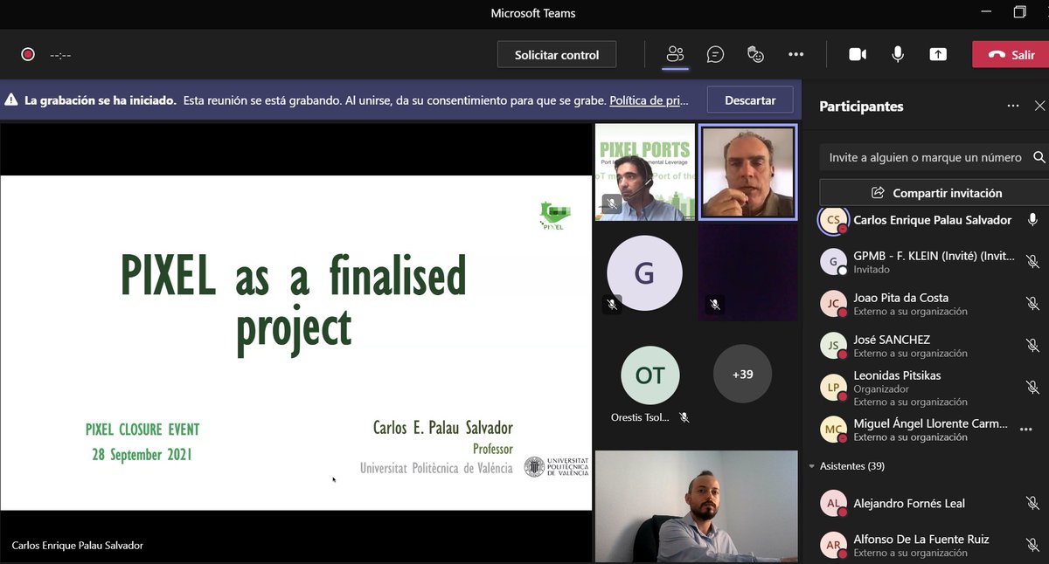The width and height of the screenshot is (1049, 564).
Task: Click muted mic icon for Joao Pita da Costa
Action: coord(1032,303)
